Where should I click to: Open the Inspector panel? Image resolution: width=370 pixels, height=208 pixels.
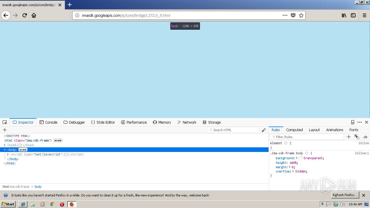coord(23,122)
